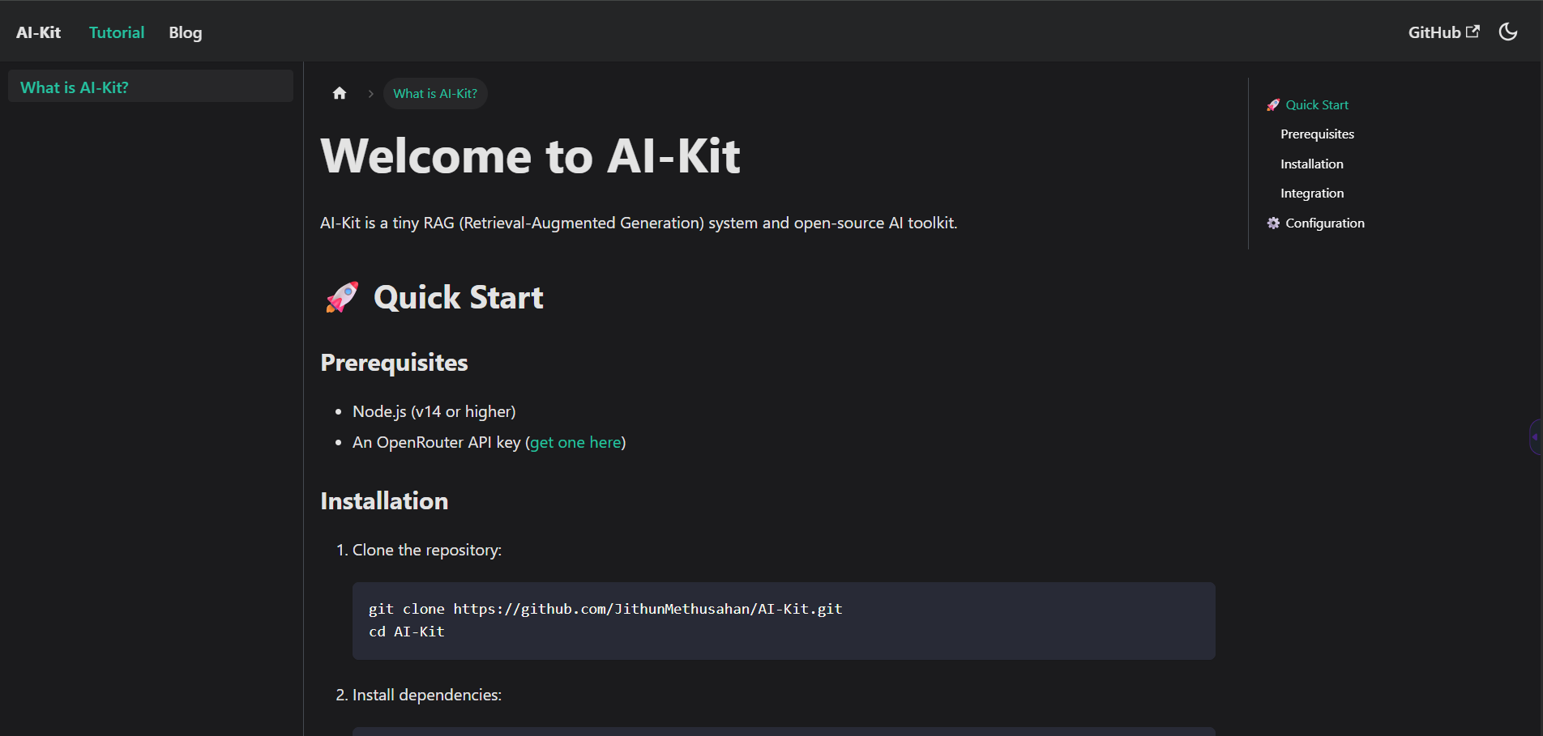
Task: Click the Quick Start entry in the contents list
Action: [x=1316, y=104]
